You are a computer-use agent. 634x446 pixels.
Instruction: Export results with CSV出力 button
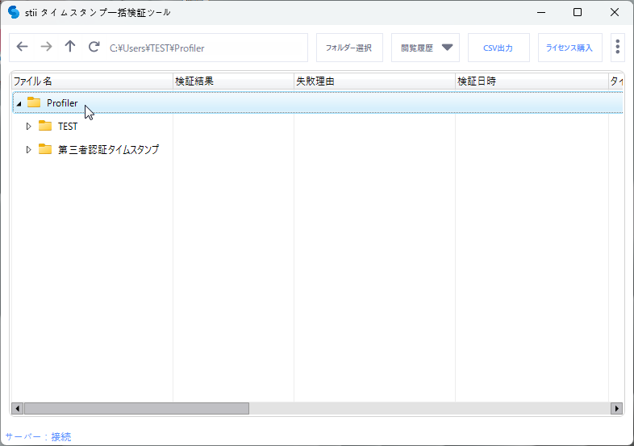(498, 48)
